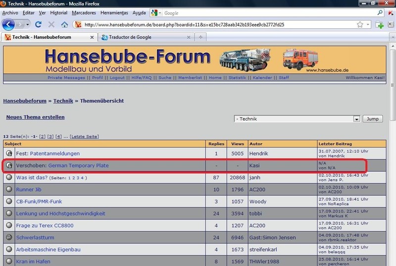
Task: Click the status icon beside Frage zu Terex CC8800
Action: 9,225
